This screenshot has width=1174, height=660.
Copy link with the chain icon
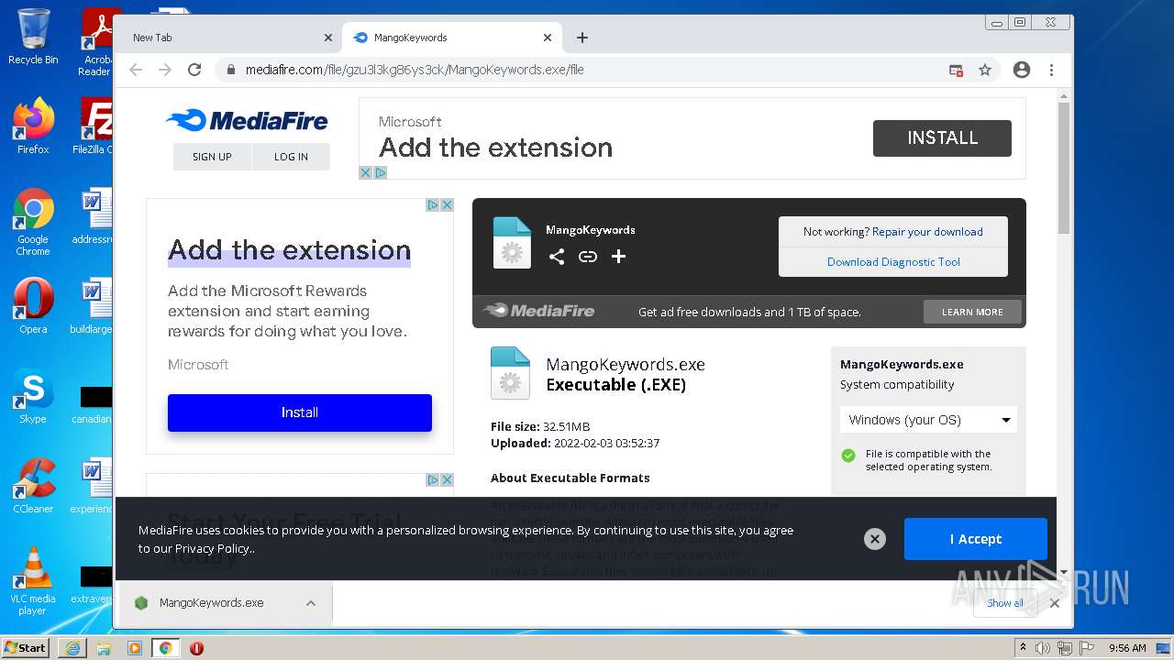(x=588, y=257)
